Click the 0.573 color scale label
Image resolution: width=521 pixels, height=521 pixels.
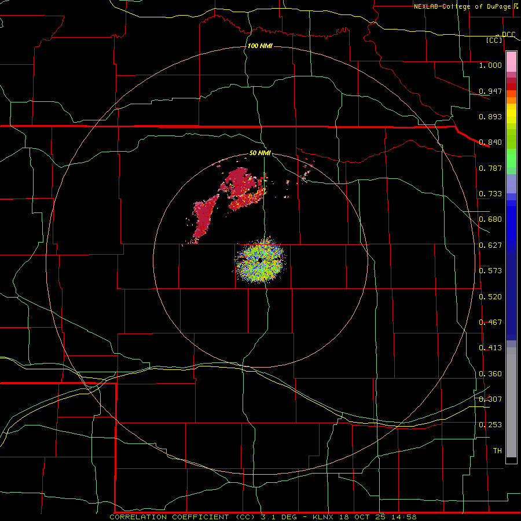coord(490,271)
